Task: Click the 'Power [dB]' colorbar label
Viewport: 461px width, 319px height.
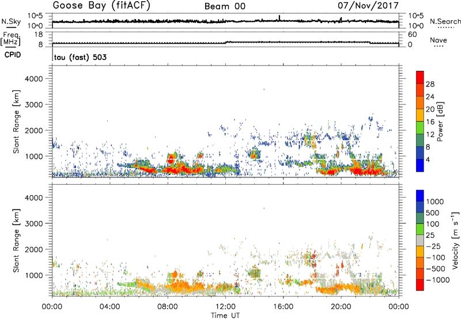Action: [x=440, y=121]
